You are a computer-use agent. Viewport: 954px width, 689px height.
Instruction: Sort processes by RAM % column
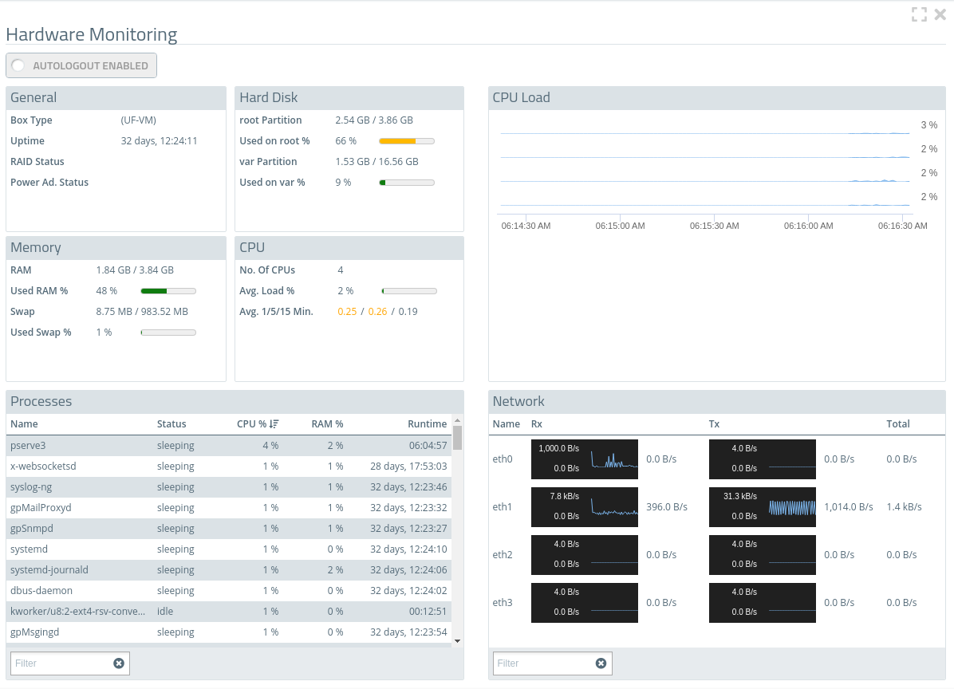coord(327,424)
